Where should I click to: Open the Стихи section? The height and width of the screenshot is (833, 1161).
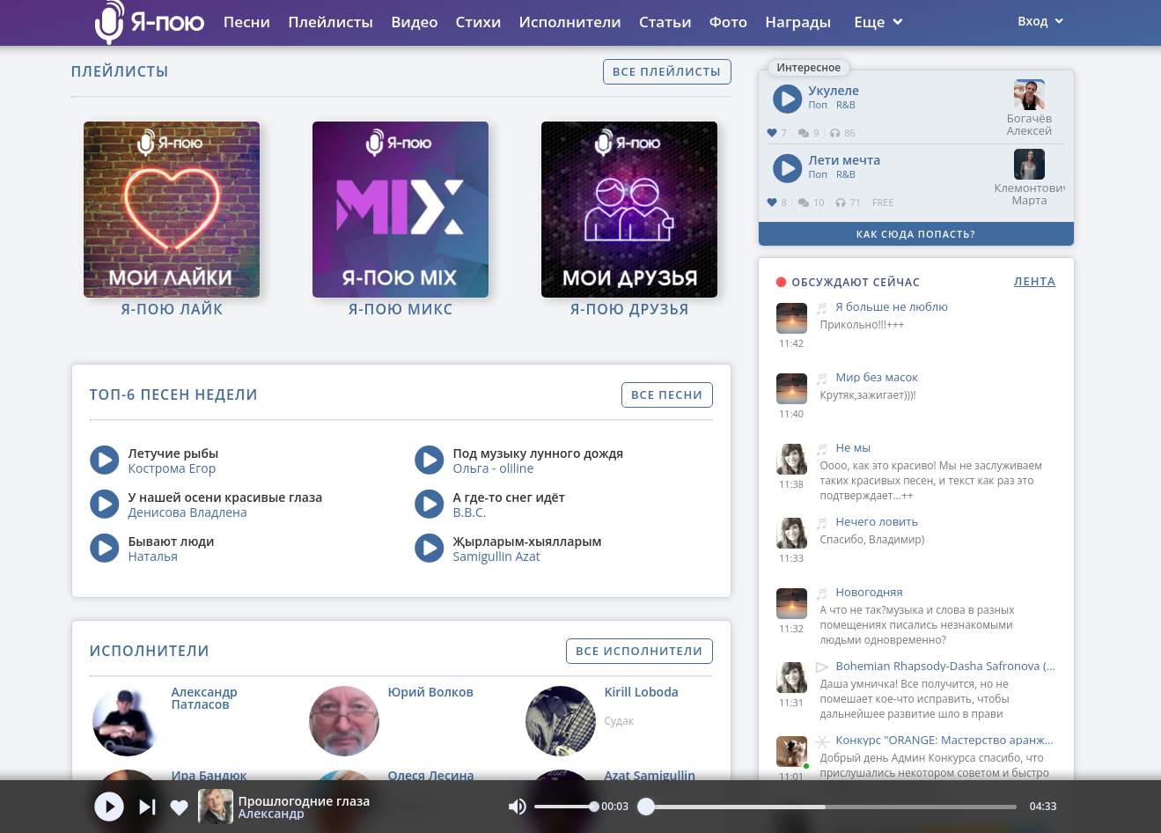click(478, 22)
